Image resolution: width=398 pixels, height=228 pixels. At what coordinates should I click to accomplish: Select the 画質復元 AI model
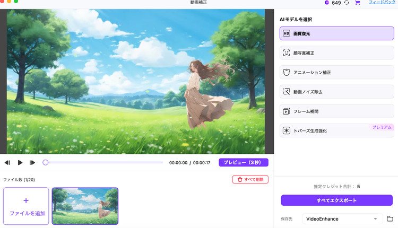click(x=336, y=33)
